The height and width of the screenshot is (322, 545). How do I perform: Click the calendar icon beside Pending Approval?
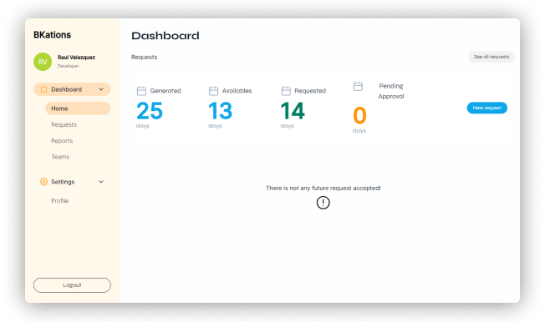358,86
